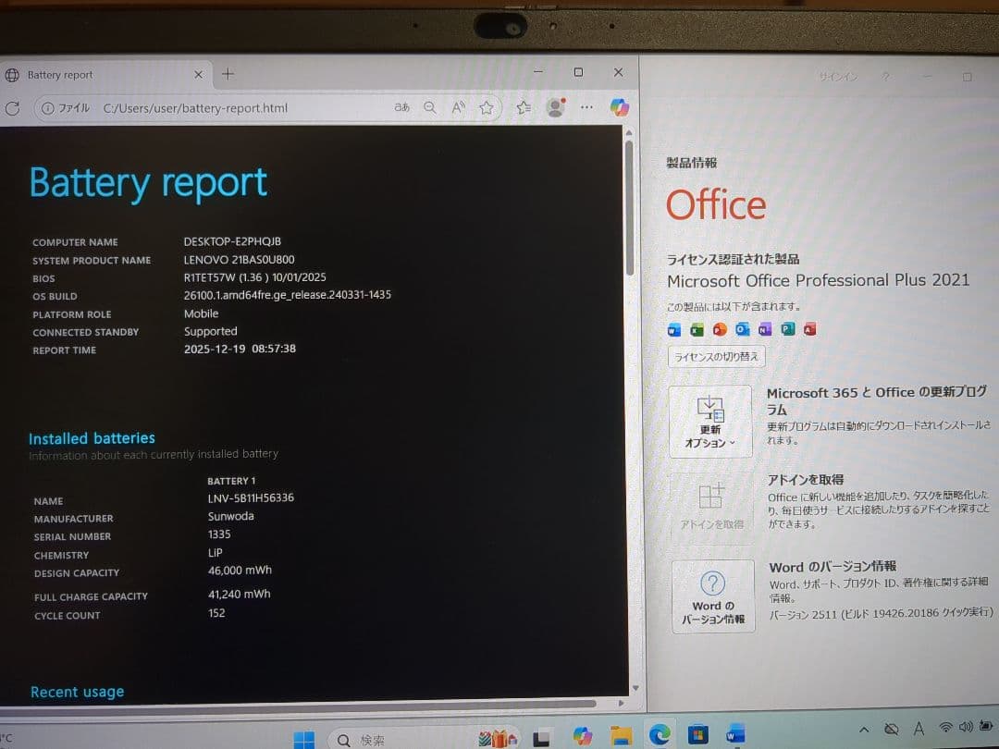Open Edge's settings menu via the ellipsis
Viewport: 999px width, 749px height.
pyautogui.click(x=586, y=107)
